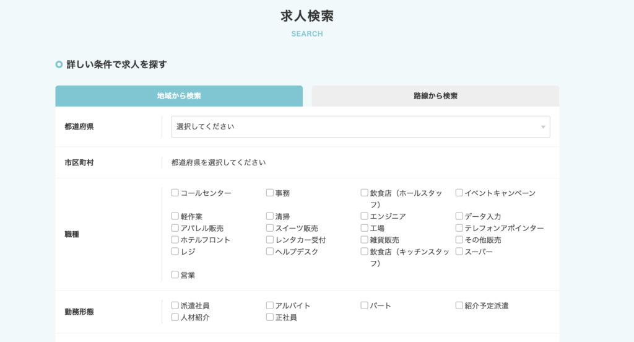Tick the エンジニア checkbox

[365, 216]
